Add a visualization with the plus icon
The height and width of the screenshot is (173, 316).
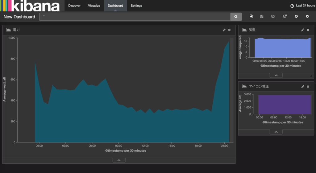coord(296,16)
